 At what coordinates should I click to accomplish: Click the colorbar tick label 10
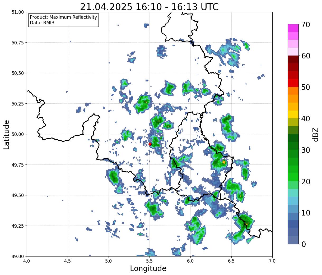click(306, 213)
